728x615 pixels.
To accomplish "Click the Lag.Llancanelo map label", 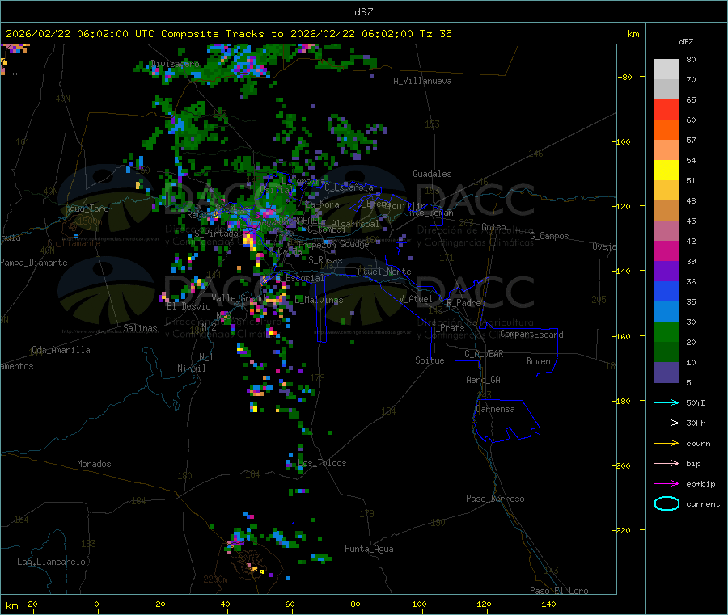I will click(51, 562).
